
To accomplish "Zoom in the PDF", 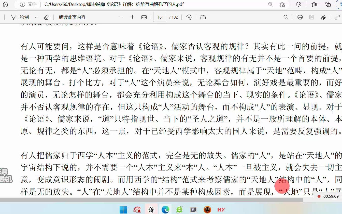I will [x=132, y=17].
